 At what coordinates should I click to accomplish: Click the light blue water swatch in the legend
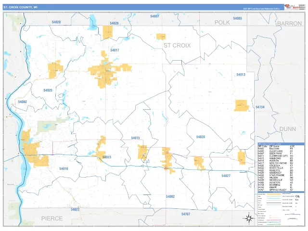point(274,199)
